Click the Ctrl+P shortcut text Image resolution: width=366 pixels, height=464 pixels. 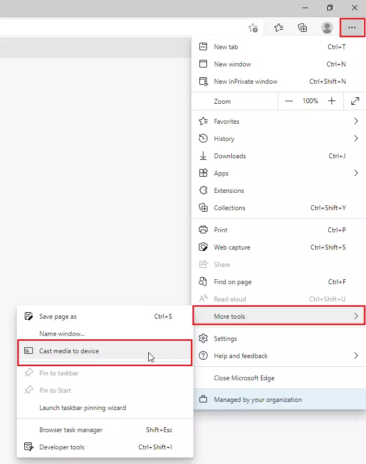[x=336, y=230]
